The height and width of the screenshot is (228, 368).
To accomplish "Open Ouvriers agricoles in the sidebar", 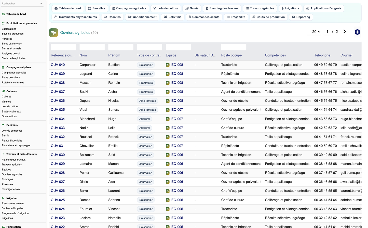I will pos(12,174).
